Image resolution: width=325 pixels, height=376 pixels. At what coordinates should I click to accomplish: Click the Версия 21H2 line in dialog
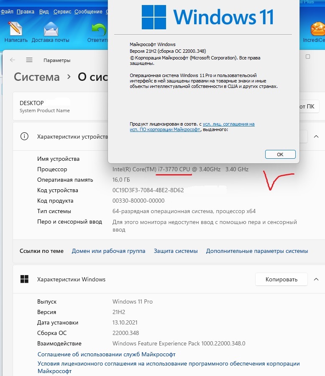(x=168, y=51)
